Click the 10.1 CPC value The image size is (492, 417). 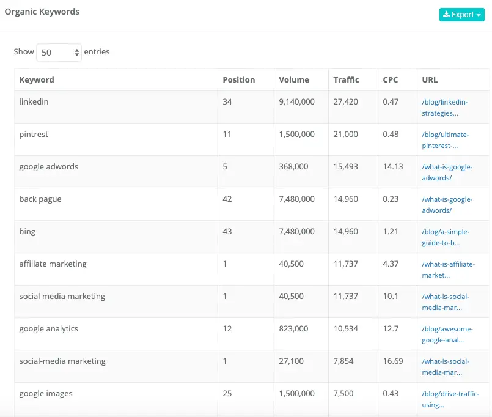391,296
